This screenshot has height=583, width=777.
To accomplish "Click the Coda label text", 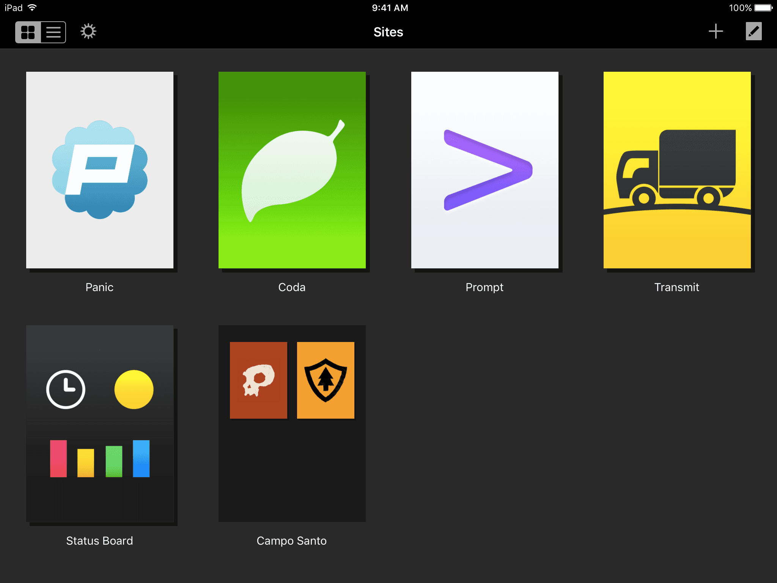I will [x=292, y=287].
